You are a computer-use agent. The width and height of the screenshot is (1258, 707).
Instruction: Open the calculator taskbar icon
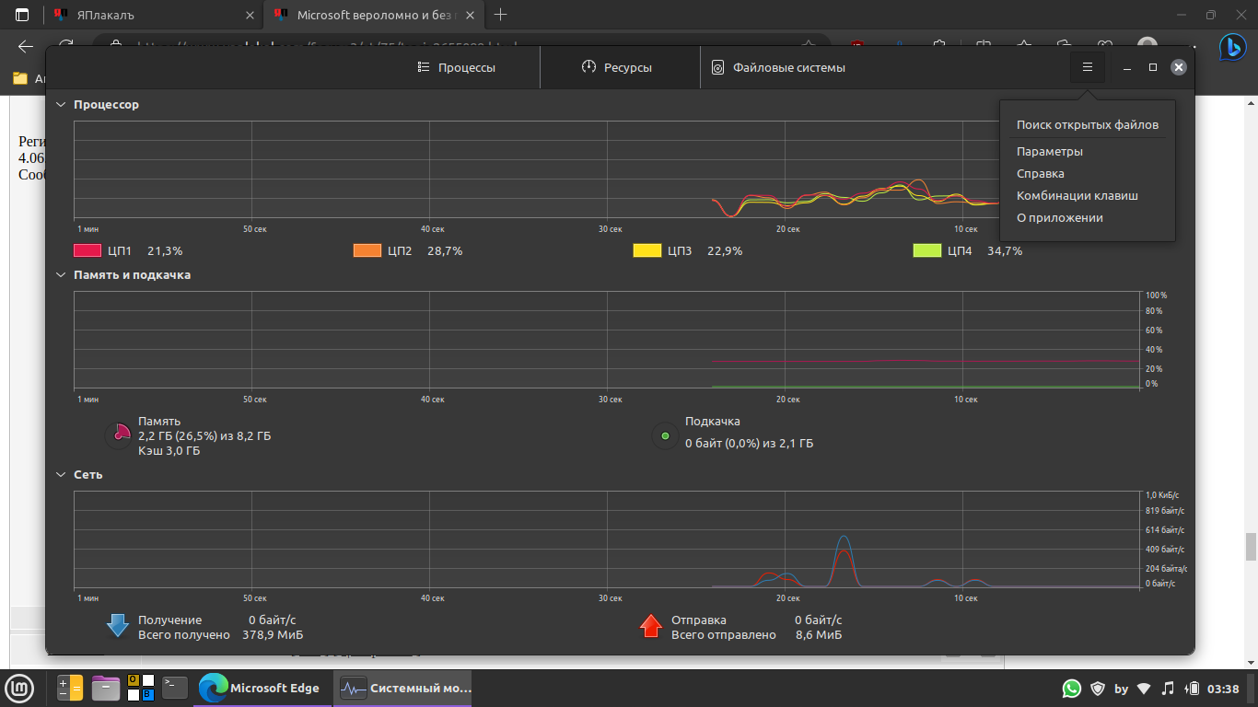click(70, 688)
